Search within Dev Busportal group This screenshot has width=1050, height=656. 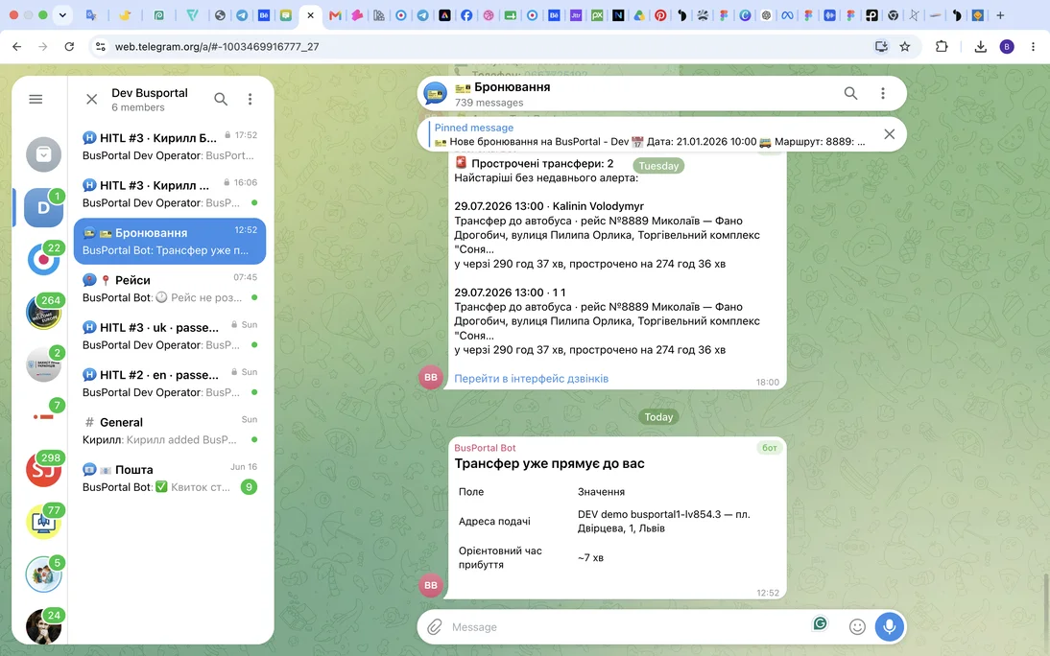pos(221,99)
